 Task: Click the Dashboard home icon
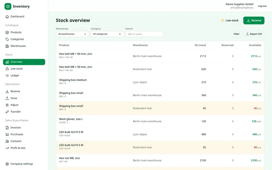(7, 16)
